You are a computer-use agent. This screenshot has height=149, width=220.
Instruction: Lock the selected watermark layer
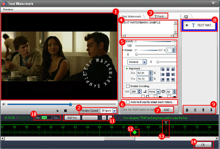187,110
